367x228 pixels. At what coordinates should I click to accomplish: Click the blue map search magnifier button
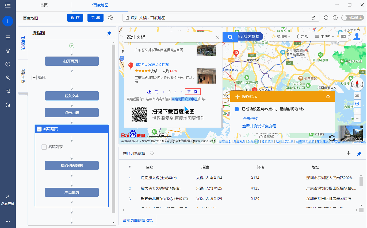point(230,37)
